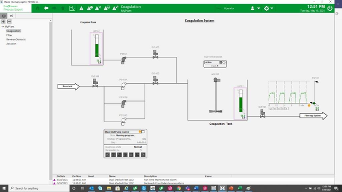Open the alarm maintenance wrench icon
342x192 pixels.
tap(115, 8)
